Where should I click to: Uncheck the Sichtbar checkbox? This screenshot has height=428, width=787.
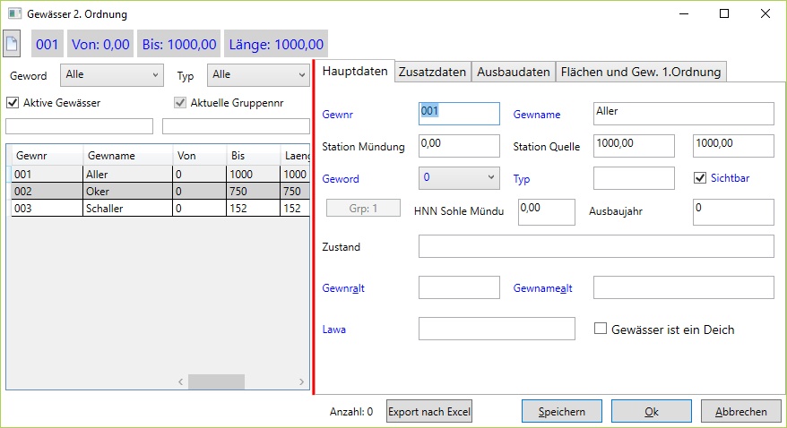click(x=700, y=178)
